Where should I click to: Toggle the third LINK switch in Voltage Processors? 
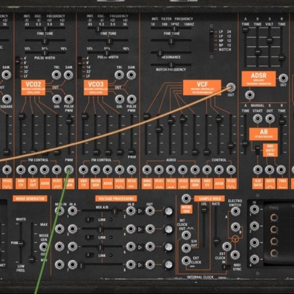(90, 255)
